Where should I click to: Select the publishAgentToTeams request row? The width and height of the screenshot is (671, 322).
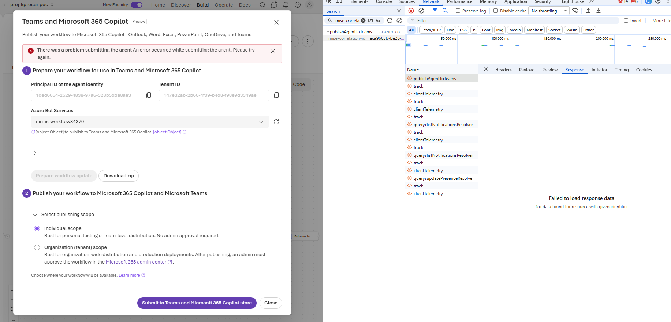point(441,78)
